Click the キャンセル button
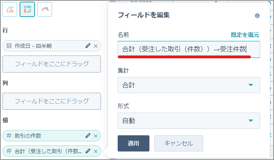Image resolution: width=274 pixels, height=160 pixels. tap(179, 143)
